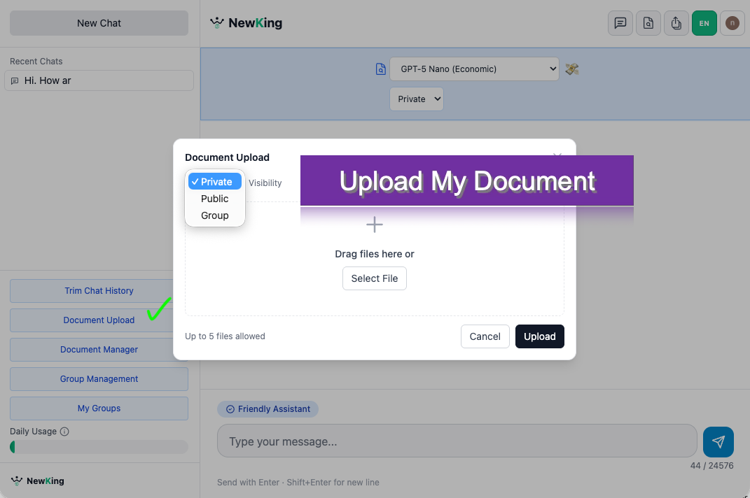Open the Friendly Assistant persona selector
This screenshot has width=750, height=498.
point(268,409)
